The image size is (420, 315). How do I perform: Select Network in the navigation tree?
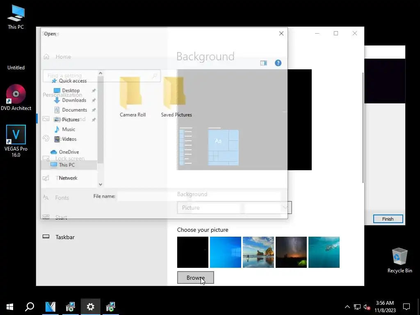(68, 178)
